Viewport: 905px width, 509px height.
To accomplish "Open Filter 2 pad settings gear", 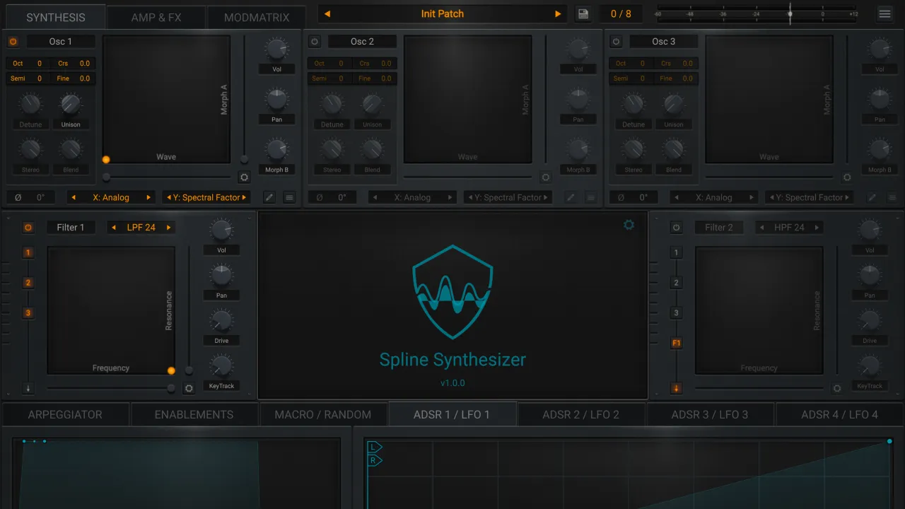I will (837, 388).
